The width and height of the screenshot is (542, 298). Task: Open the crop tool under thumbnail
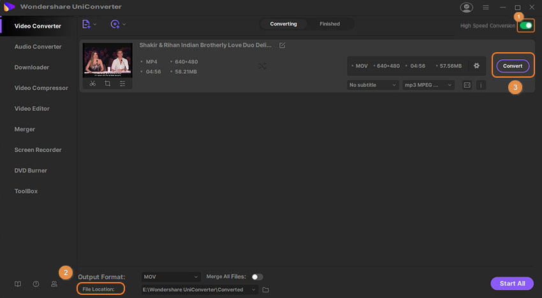point(107,83)
